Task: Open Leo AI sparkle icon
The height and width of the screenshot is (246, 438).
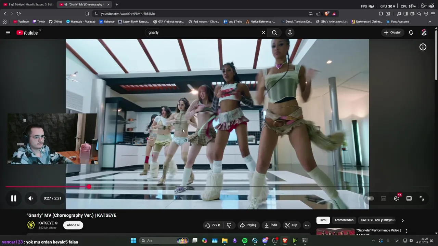Action: (x=419, y=14)
